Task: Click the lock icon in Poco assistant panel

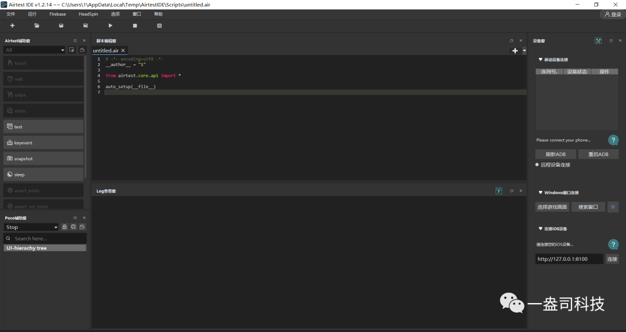Action: (x=64, y=227)
